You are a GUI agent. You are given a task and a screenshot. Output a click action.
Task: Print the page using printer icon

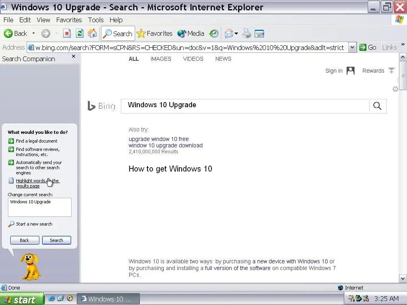click(246, 33)
